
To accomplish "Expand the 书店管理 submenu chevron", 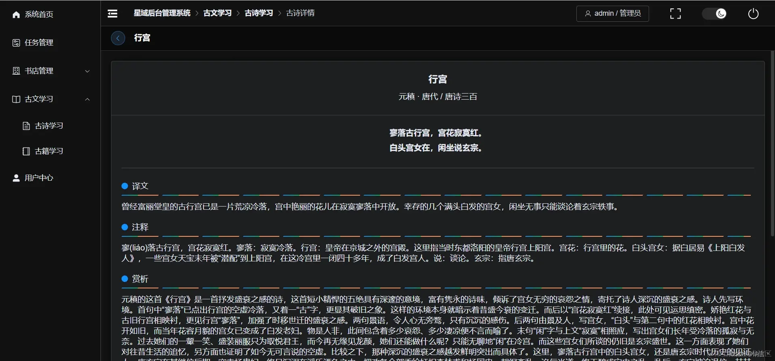I will click(87, 71).
